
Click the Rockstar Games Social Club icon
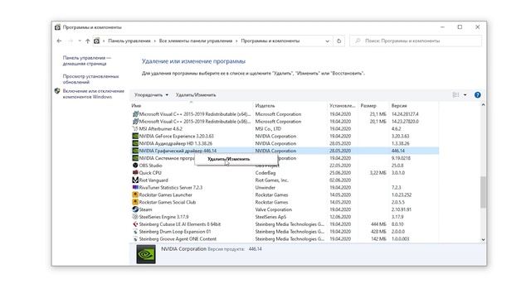coord(135,202)
